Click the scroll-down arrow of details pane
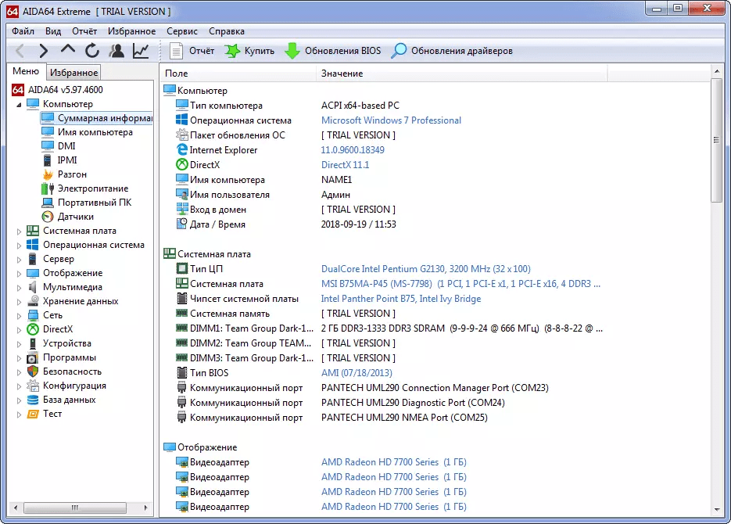The width and height of the screenshot is (731, 524). [717, 509]
